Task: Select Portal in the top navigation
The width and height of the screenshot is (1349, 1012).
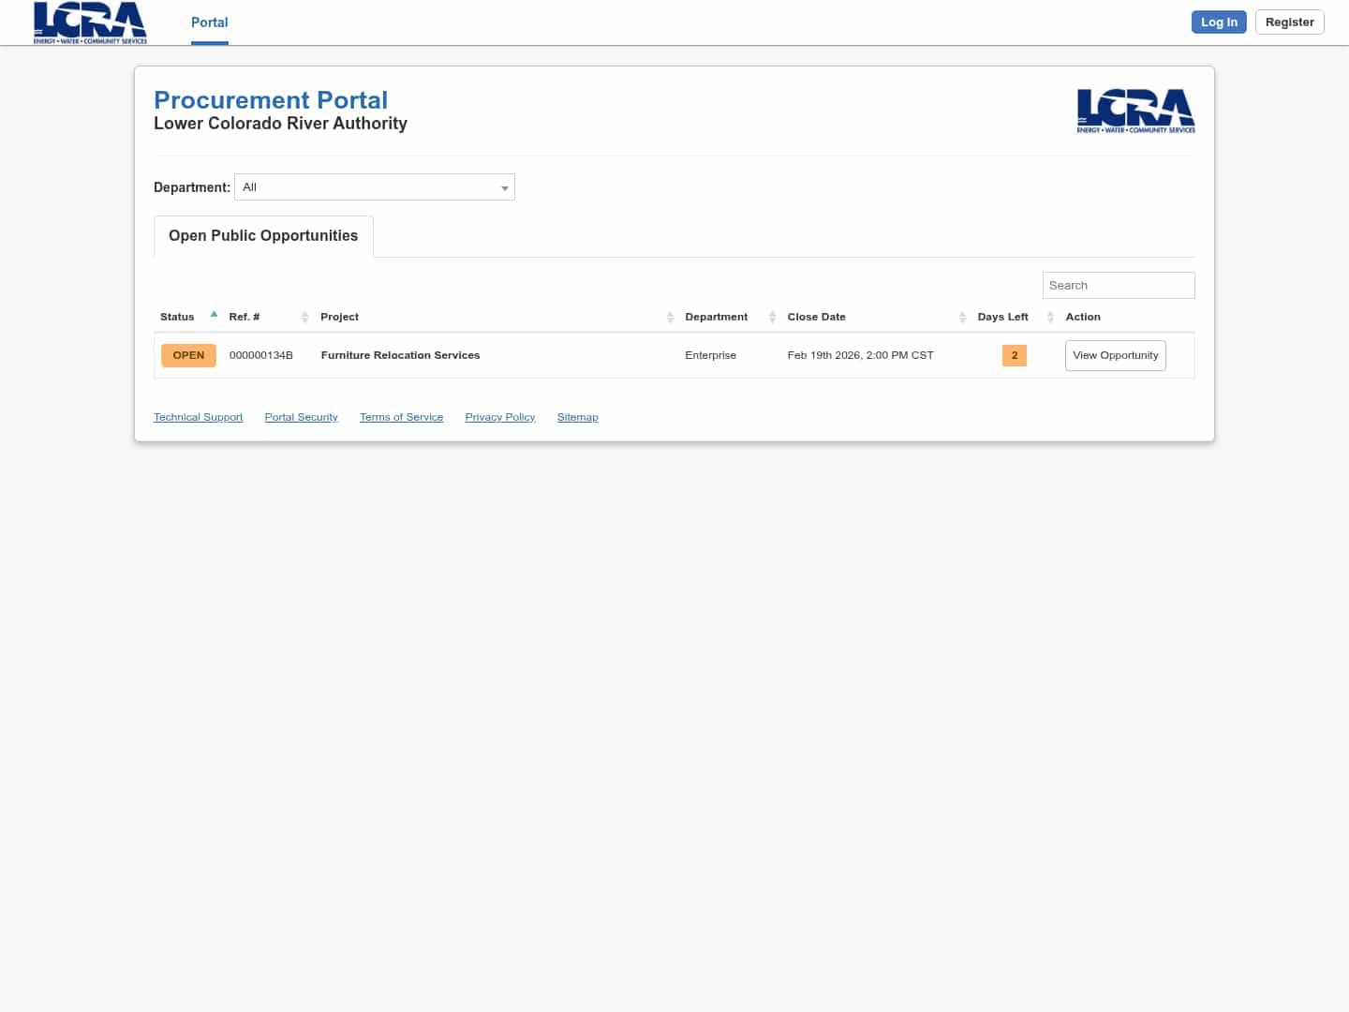Action: pos(209,22)
